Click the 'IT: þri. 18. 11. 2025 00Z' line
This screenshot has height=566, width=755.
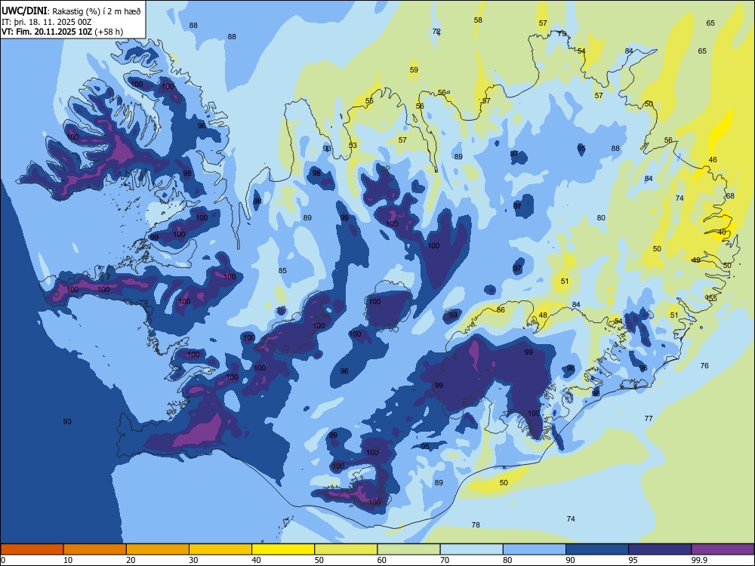tap(46, 22)
